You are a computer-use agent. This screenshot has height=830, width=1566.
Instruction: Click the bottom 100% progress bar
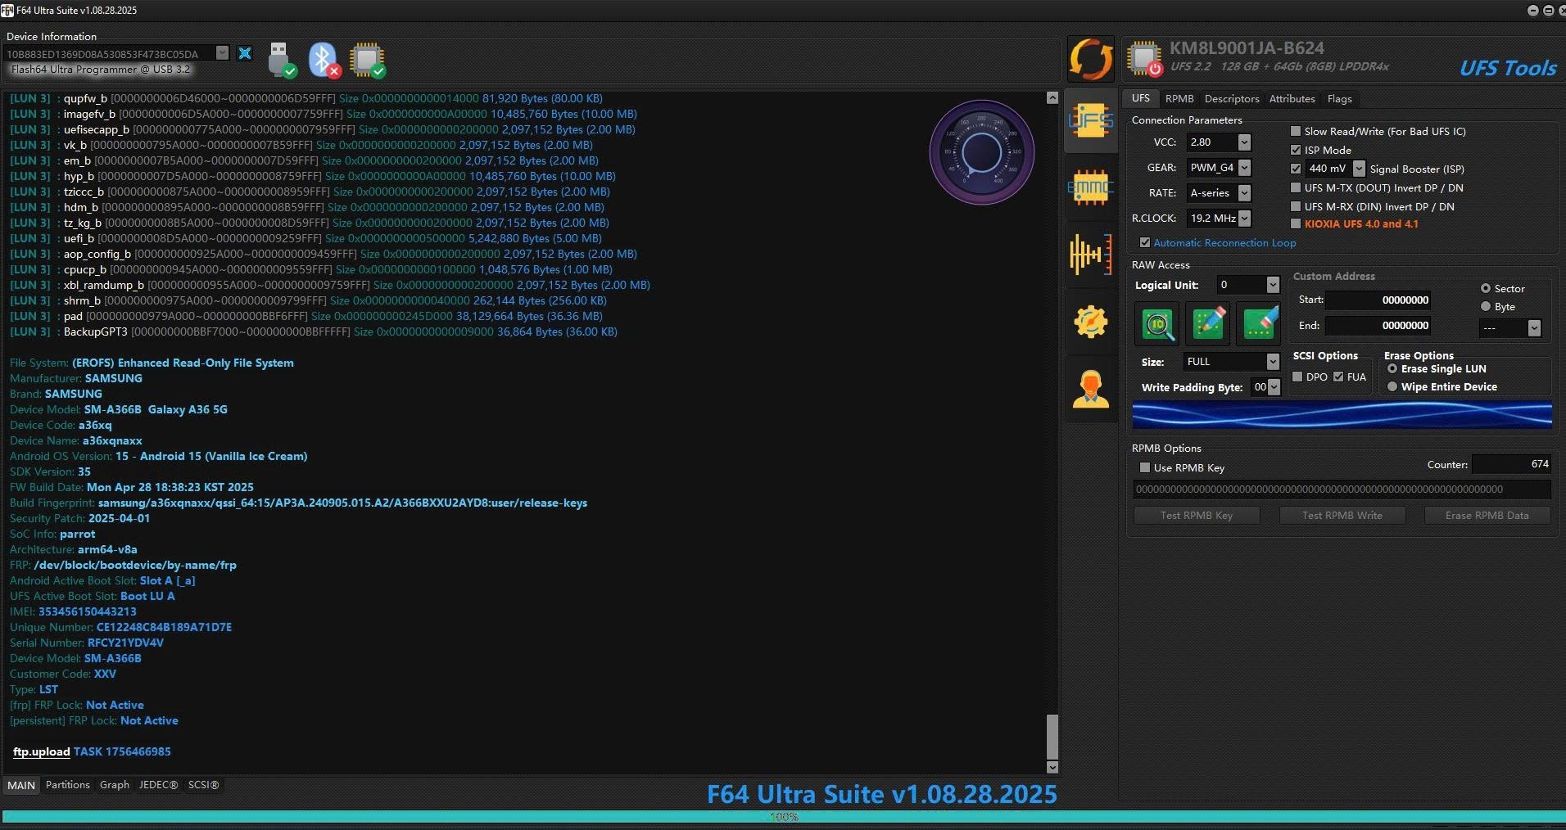click(783, 817)
